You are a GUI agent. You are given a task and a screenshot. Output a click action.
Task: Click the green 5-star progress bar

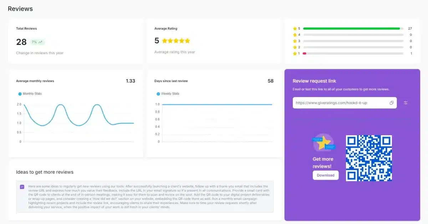point(351,29)
